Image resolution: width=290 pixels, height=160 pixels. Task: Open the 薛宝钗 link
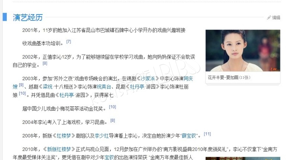pos(189,136)
